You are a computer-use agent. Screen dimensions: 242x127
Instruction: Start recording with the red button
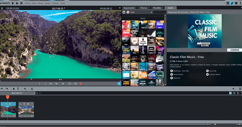[x=81, y=84]
